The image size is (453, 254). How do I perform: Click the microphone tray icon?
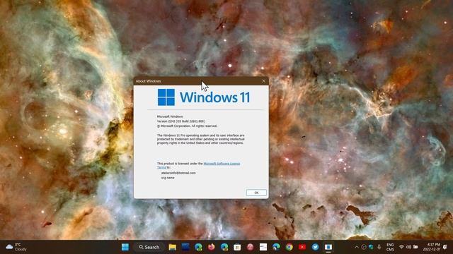[379, 247]
